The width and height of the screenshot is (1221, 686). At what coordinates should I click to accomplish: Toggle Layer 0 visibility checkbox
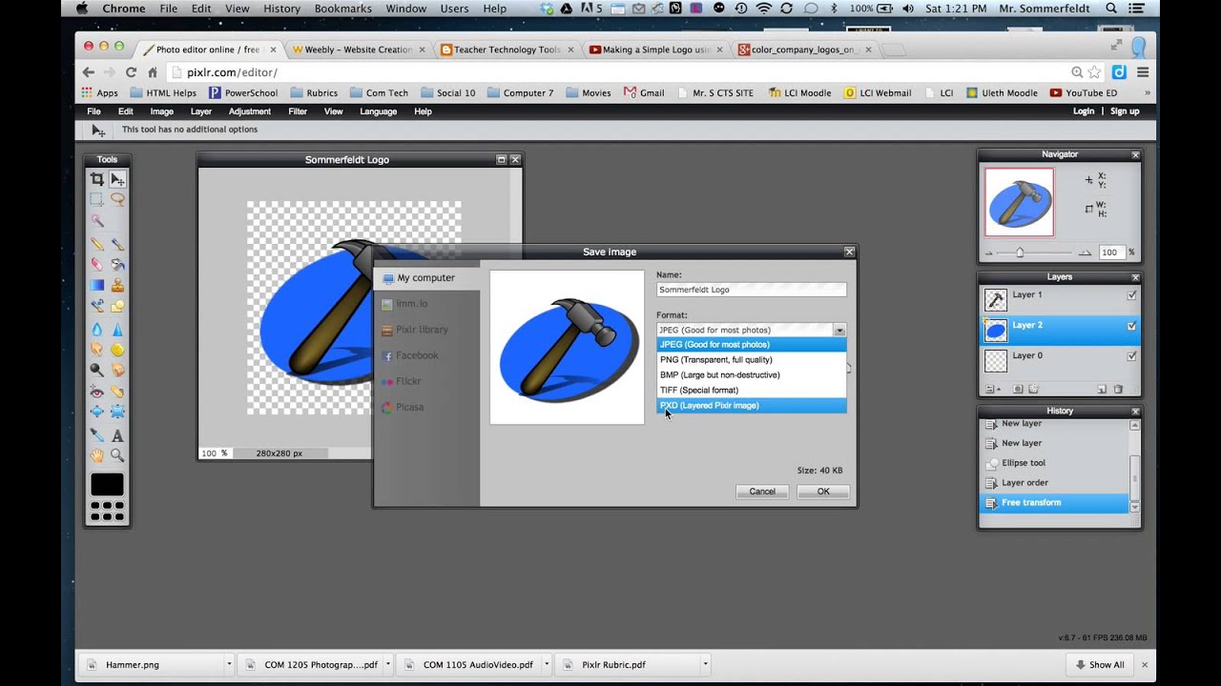tap(1132, 356)
